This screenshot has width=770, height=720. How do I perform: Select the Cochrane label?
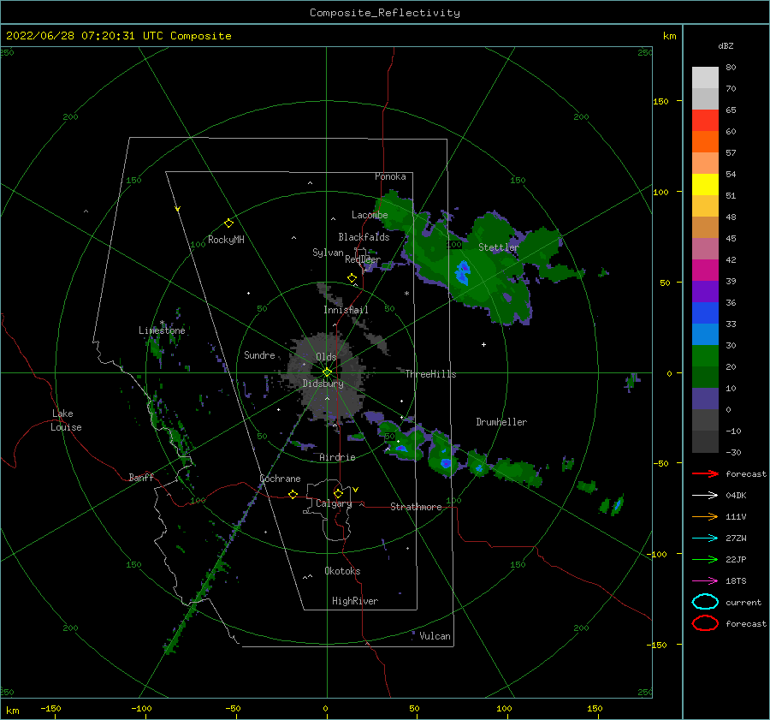[280, 479]
